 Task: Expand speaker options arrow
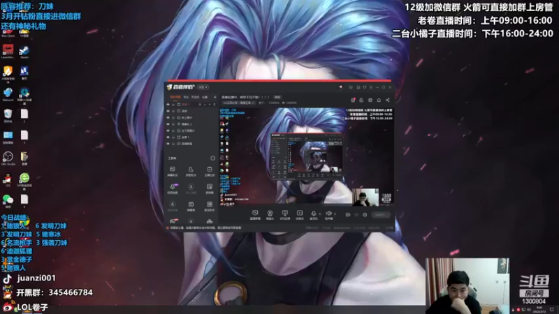point(335,214)
